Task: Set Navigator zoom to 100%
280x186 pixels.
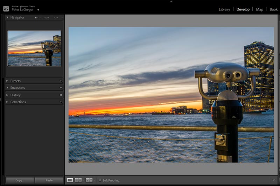Action: tap(46, 17)
